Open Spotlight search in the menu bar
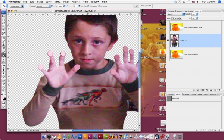Viewport: 224px width, 140px height. click(x=220, y=2)
